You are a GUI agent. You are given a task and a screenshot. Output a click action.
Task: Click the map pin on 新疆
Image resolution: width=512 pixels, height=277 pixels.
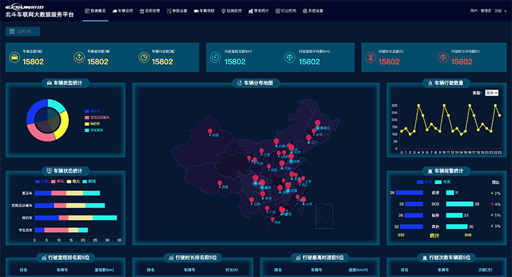[x=210, y=132]
